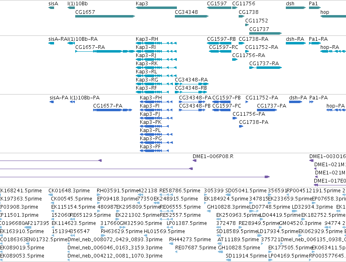The width and height of the screenshot is (346, 262).
Task: Open the CG1597-PB protein label
Action: [226, 98]
